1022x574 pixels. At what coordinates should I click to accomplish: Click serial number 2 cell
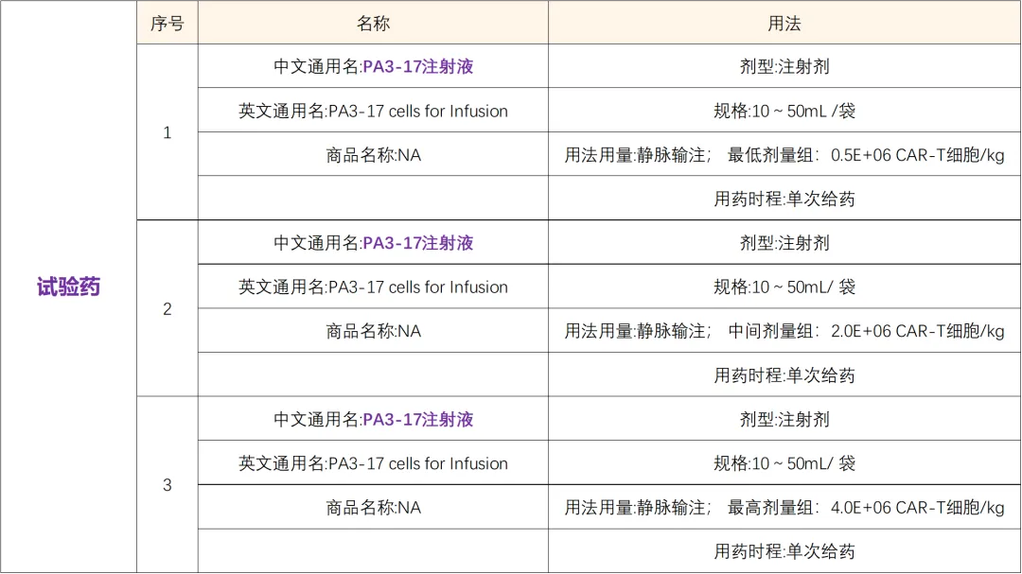167,309
